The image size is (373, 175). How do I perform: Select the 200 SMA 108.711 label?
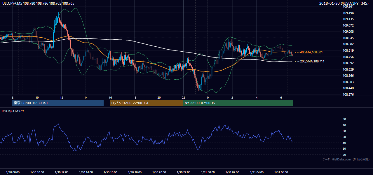point(310,62)
